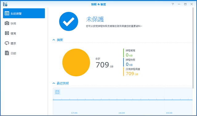Click the 19:00 timeline label
Viewport: 197px width, 116px height.
(x=169, y=113)
